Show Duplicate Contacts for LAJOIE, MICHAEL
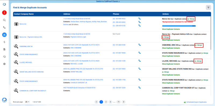Viewport: 215px width, 106px height. [171, 64]
